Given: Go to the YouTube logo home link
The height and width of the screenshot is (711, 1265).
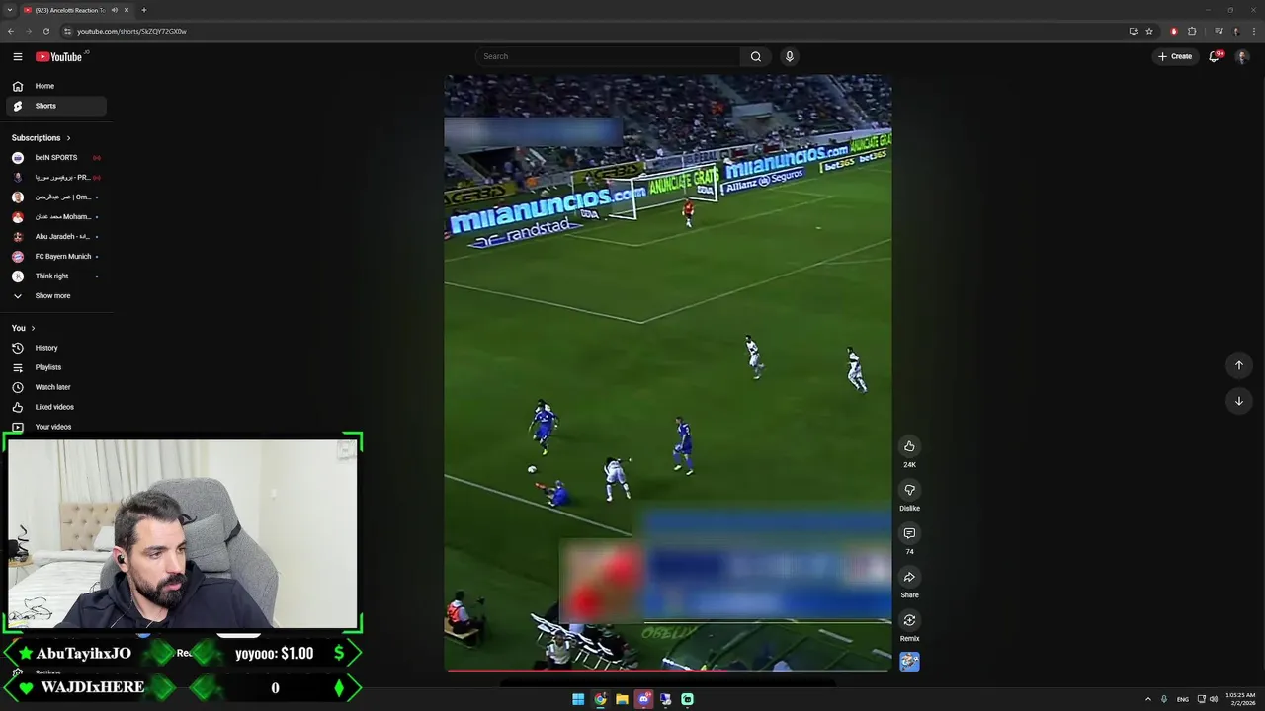Looking at the screenshot, I should (x=61, y=56).
